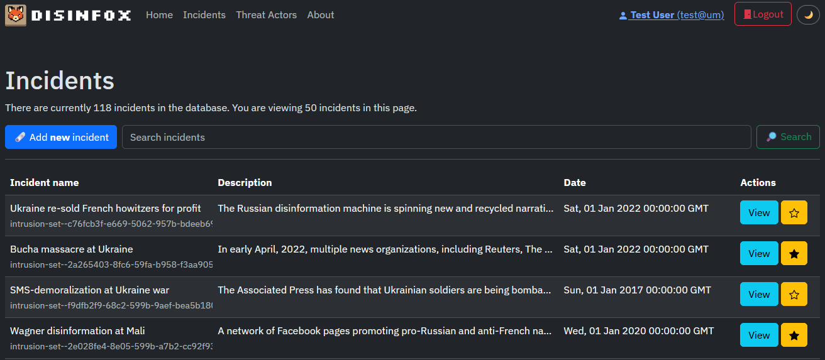Screen dimensions: 825x360
Task: Select the 'Ukraine re-sold French howitzers for profit' title
Action: click(x=106, y=208)
